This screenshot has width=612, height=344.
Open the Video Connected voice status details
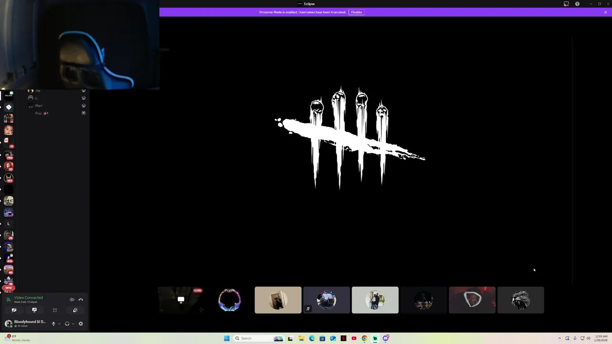coord(28,298)
